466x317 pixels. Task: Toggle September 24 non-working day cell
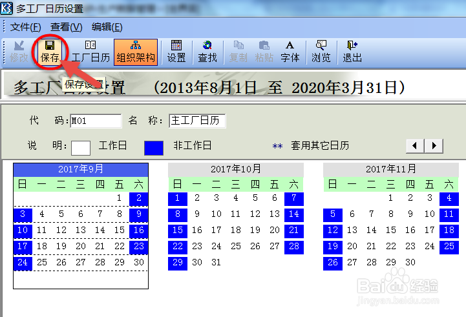click(23, 263)
